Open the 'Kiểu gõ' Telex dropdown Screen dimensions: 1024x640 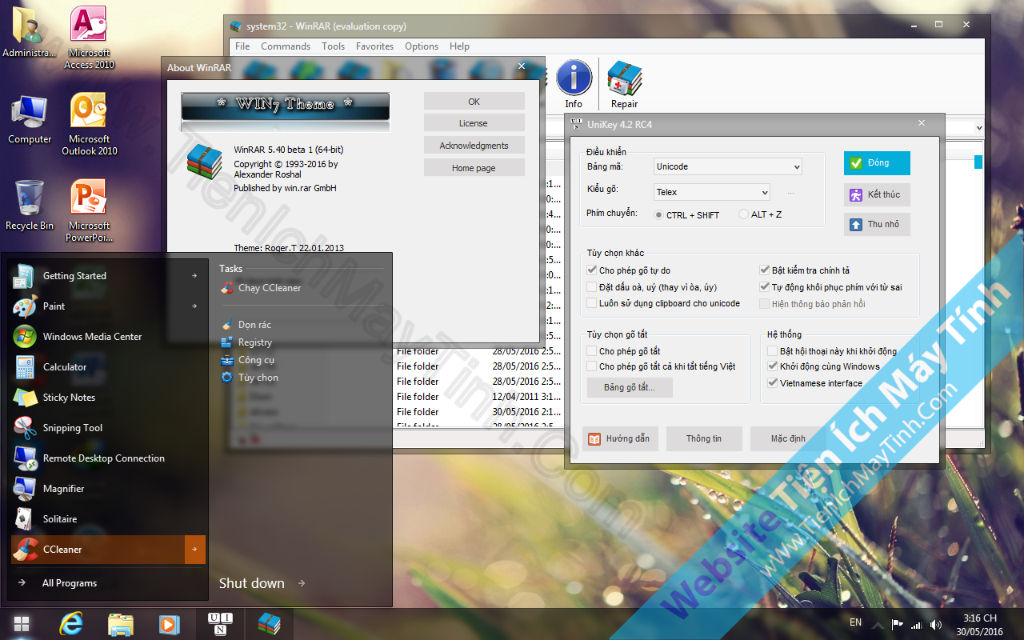point(712,192)
